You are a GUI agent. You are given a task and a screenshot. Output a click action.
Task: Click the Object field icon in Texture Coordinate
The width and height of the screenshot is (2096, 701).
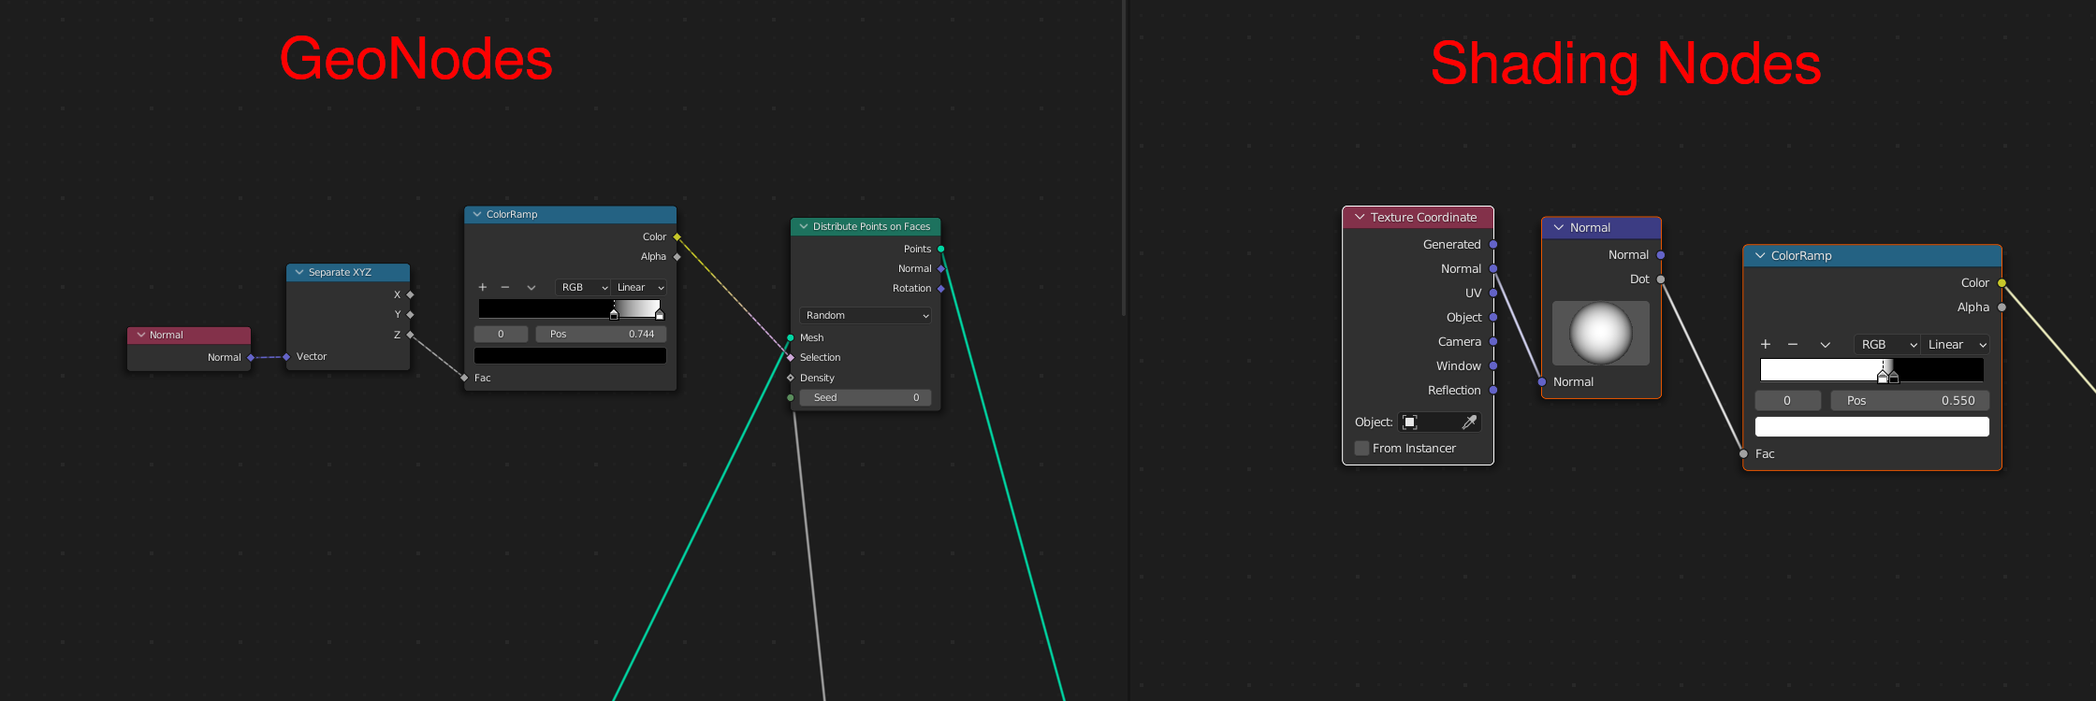pyautogui.click(x=1410, y=422)
